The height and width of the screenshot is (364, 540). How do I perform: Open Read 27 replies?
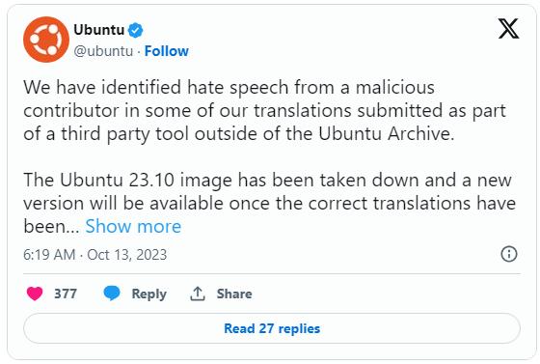click(x=272, y=328)
